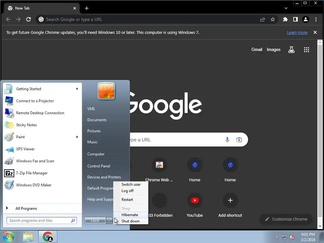Click the taskbar clock showing 9:01 PM
324x243 pixels.
(x=308, y=237)
